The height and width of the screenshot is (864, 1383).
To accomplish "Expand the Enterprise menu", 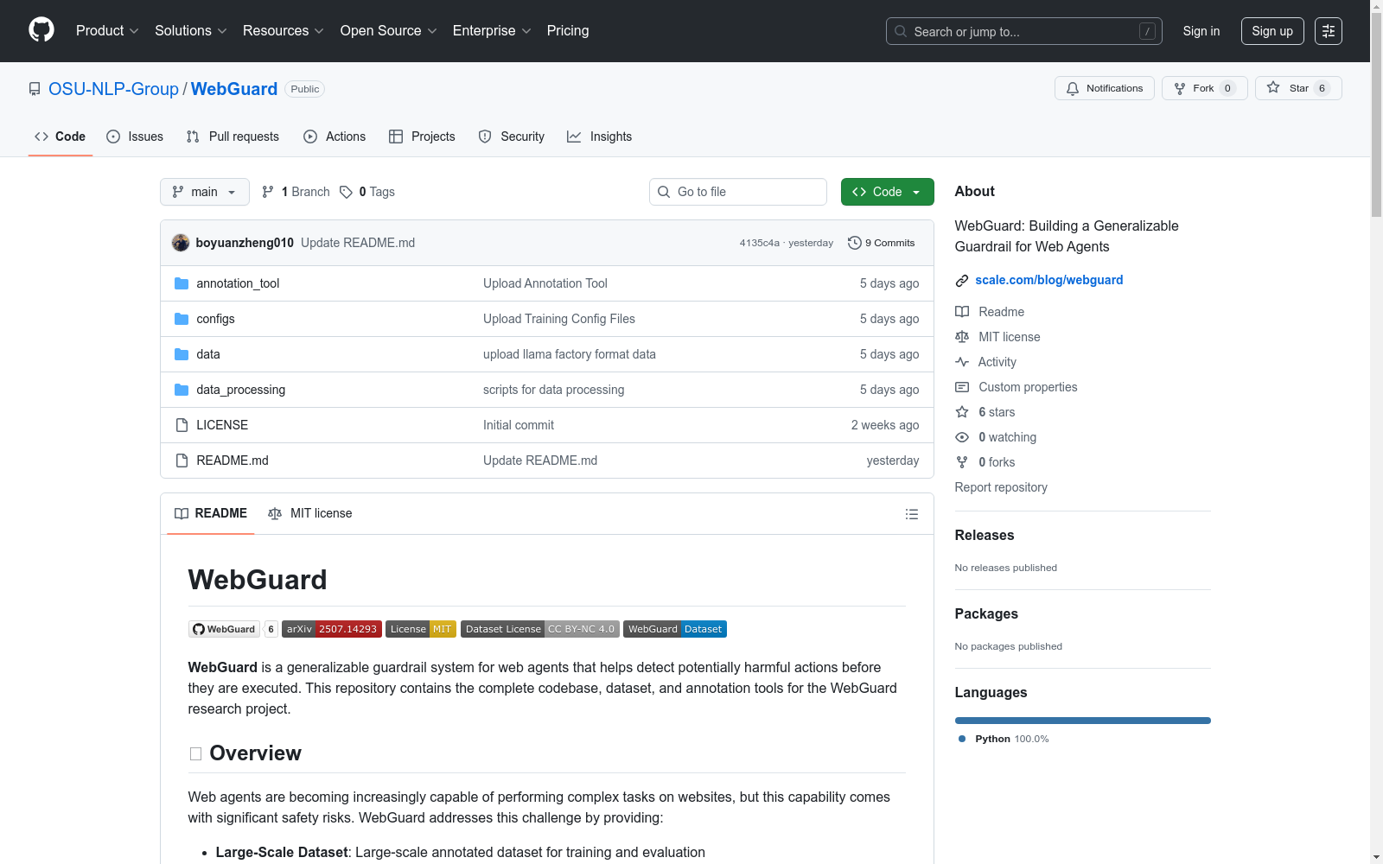I will [x=492, y=31].
